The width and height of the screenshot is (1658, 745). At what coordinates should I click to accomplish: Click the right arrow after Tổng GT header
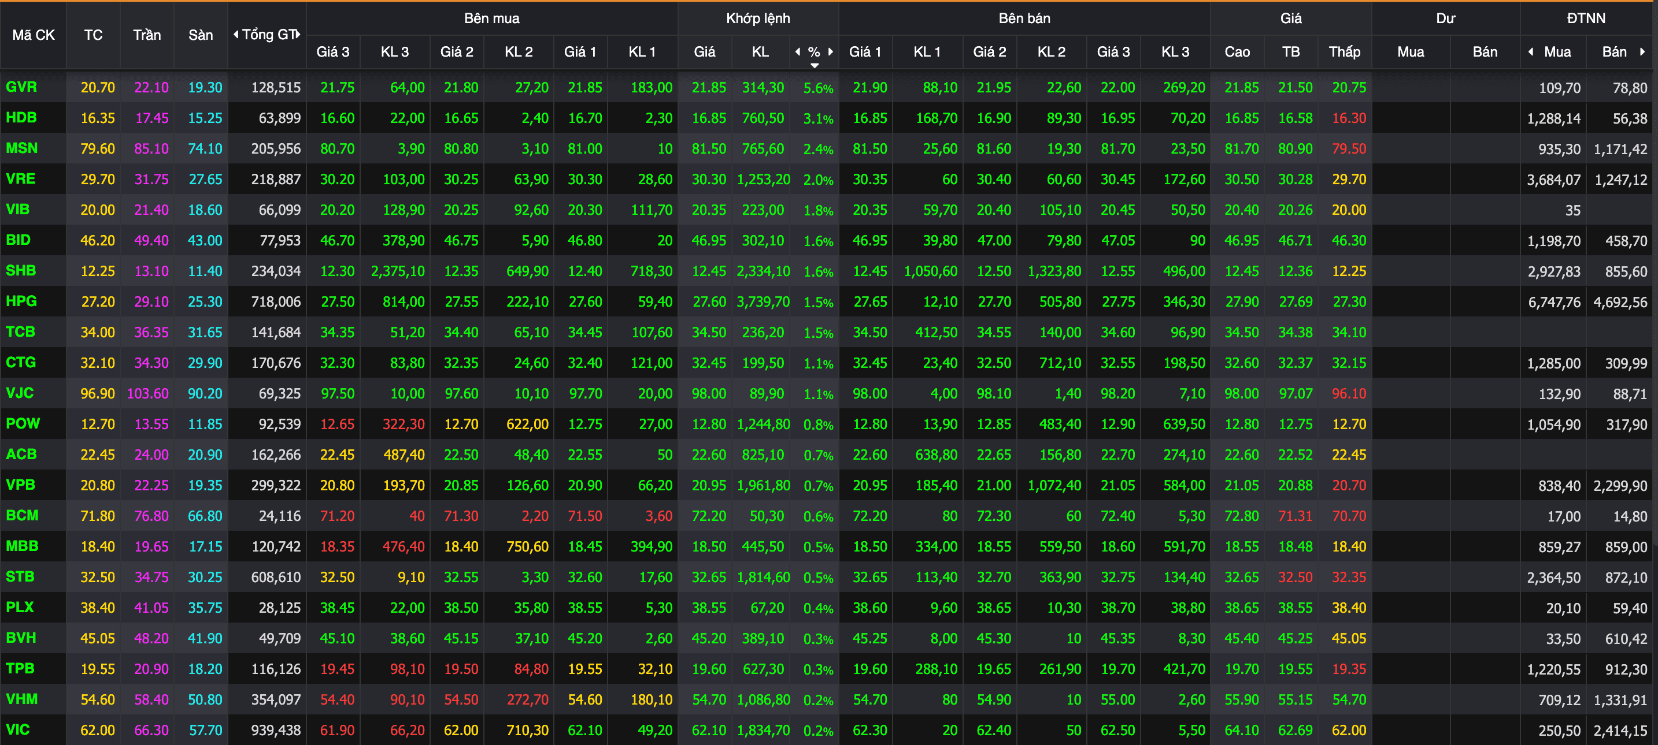coord(298,34)
